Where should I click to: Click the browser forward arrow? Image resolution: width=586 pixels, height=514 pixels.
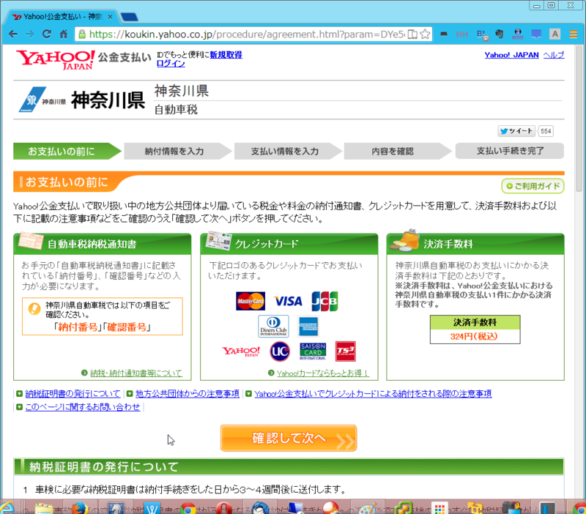[30, 34]
